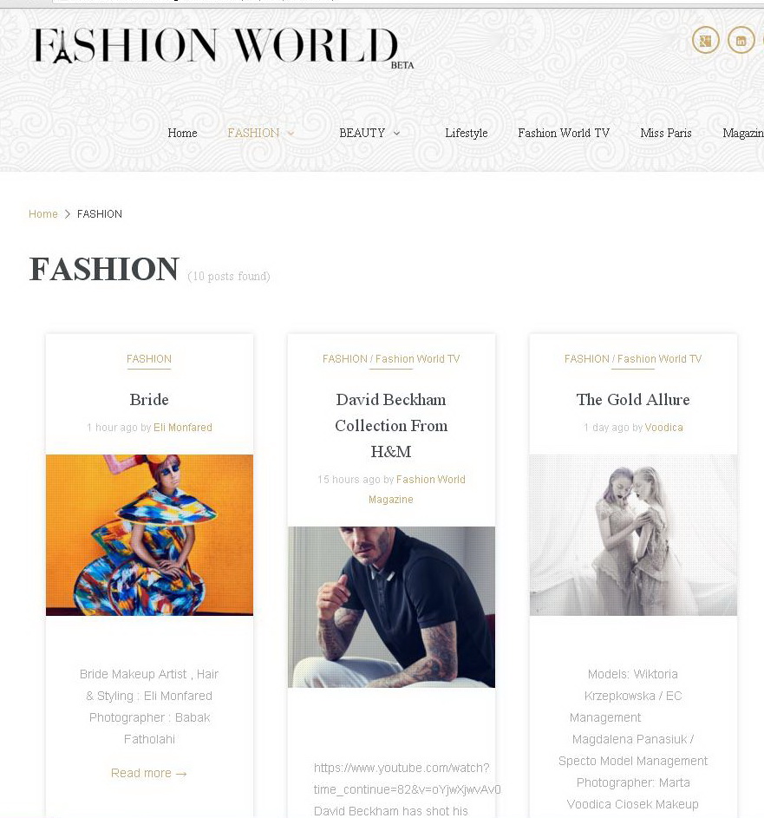Click the David Beckham photo thumbnail

(392, 607)
